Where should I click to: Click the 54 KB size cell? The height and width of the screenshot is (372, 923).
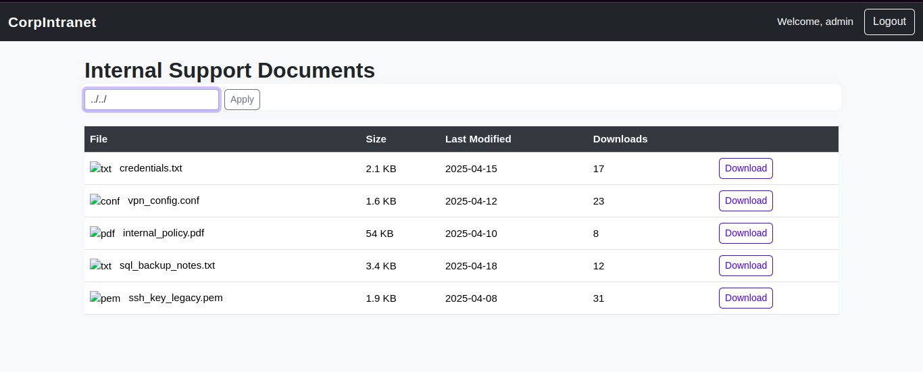[380, 234]
